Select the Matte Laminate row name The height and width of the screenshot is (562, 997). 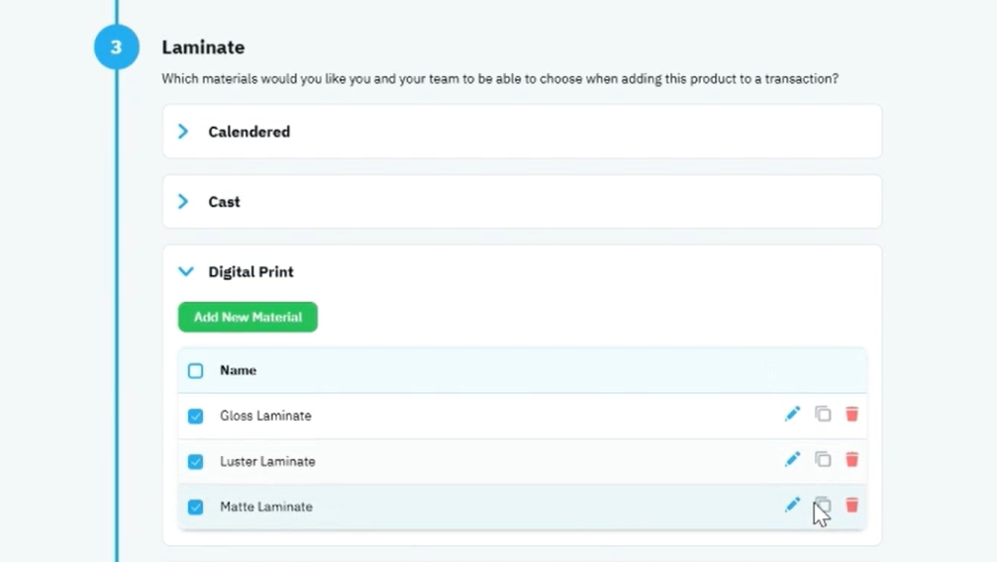[266, 508]
